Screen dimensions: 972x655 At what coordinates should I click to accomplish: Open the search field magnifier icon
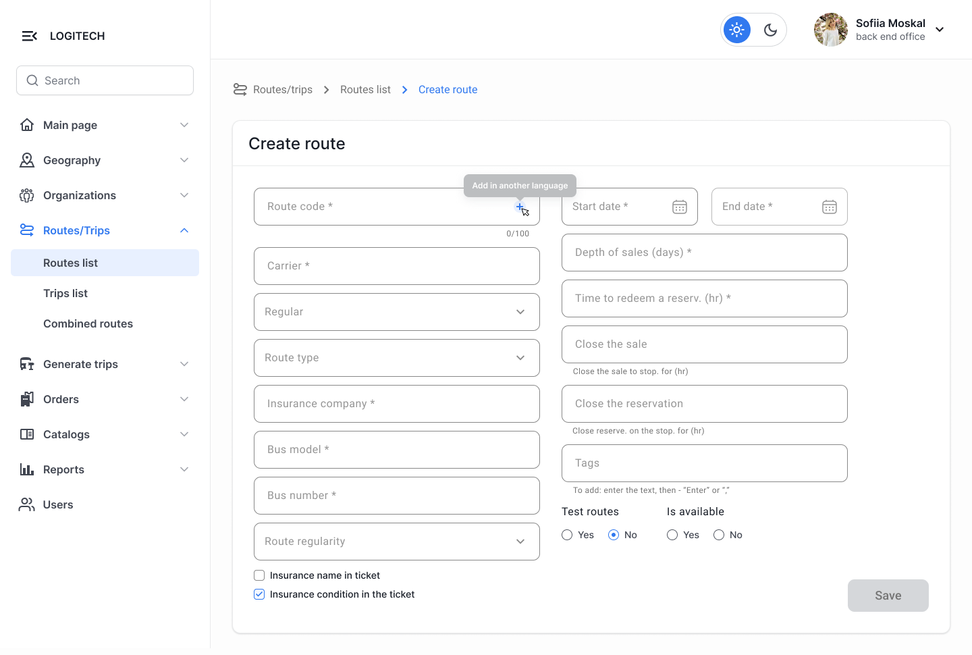tap(32, 80)
